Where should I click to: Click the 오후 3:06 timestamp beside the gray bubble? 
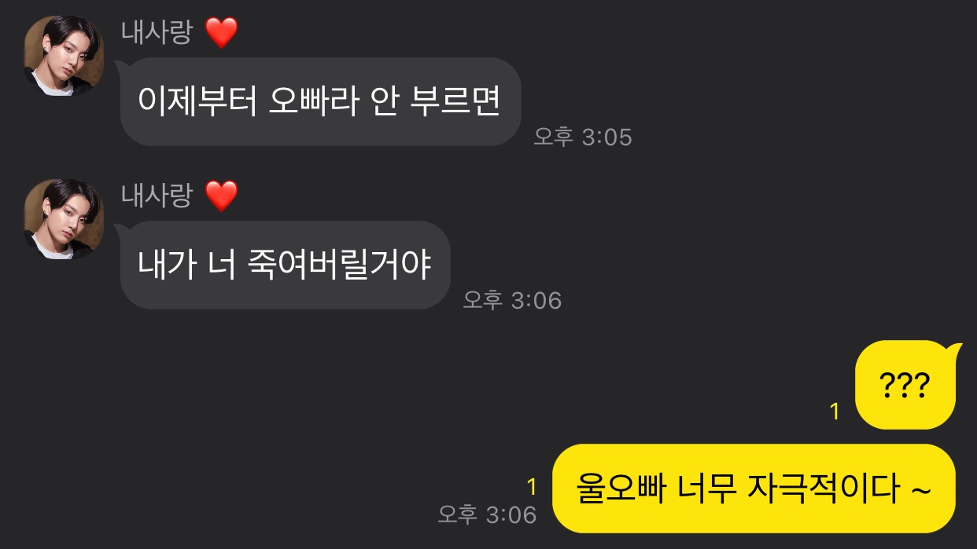(512, 300)
